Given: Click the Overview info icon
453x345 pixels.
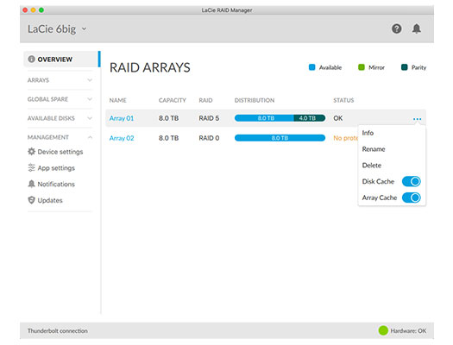Looking at the screenshot, I should point(31,60).
